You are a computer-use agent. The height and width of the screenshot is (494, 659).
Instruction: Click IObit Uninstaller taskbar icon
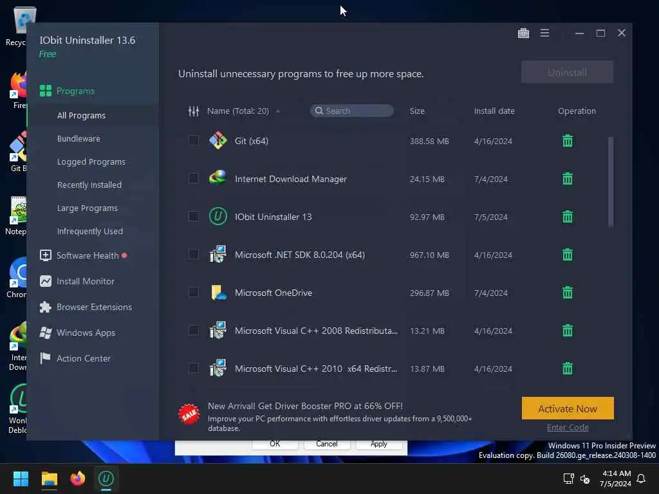point(106,479)
